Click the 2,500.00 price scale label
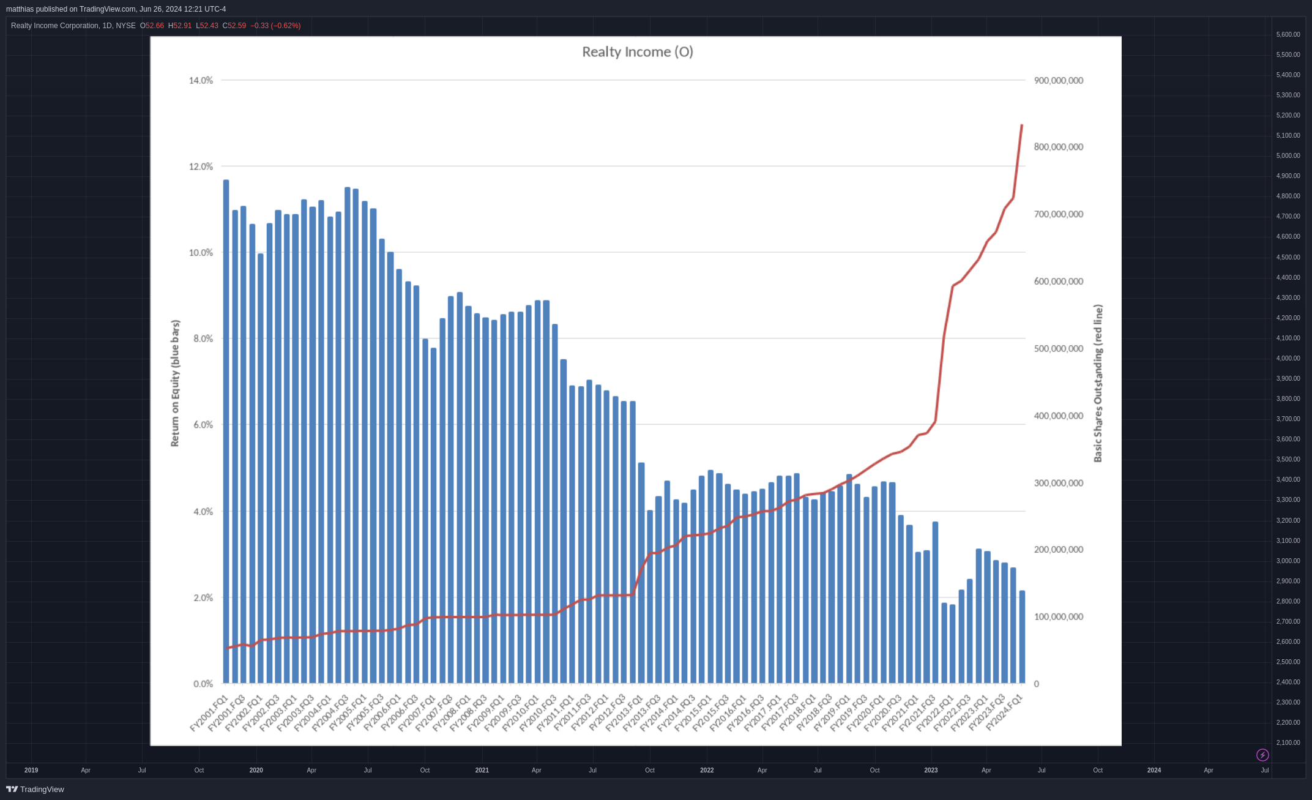The height and width of the screenshot is (800, 1312). point(1288,662)
